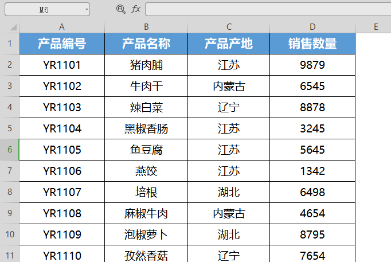
Task: Click header cell 产品编号
Action: (62, 44)
